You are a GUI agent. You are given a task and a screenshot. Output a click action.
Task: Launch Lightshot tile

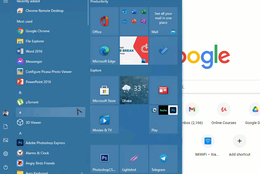[134, 159]
